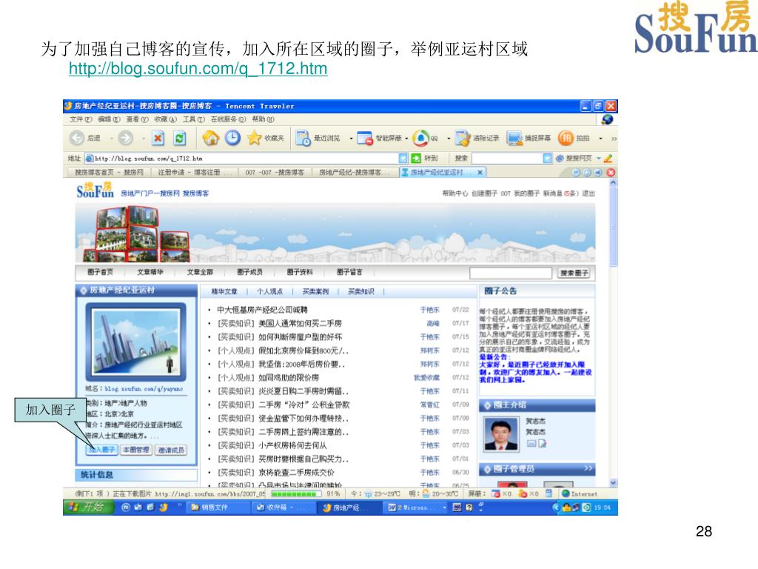Switch to the 007 -007 -搜房博客 tab
This screenshot has height=569, width=758.
click(x=275, y=172)
